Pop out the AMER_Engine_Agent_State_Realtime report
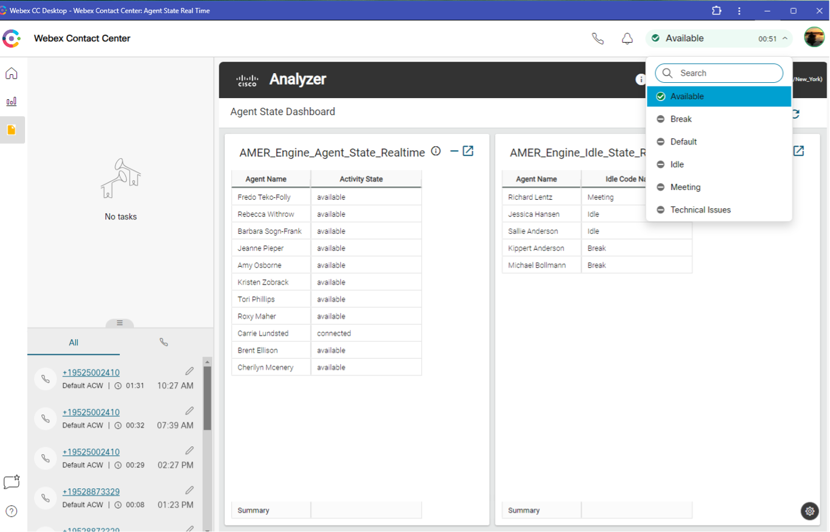 pos(468,151)
